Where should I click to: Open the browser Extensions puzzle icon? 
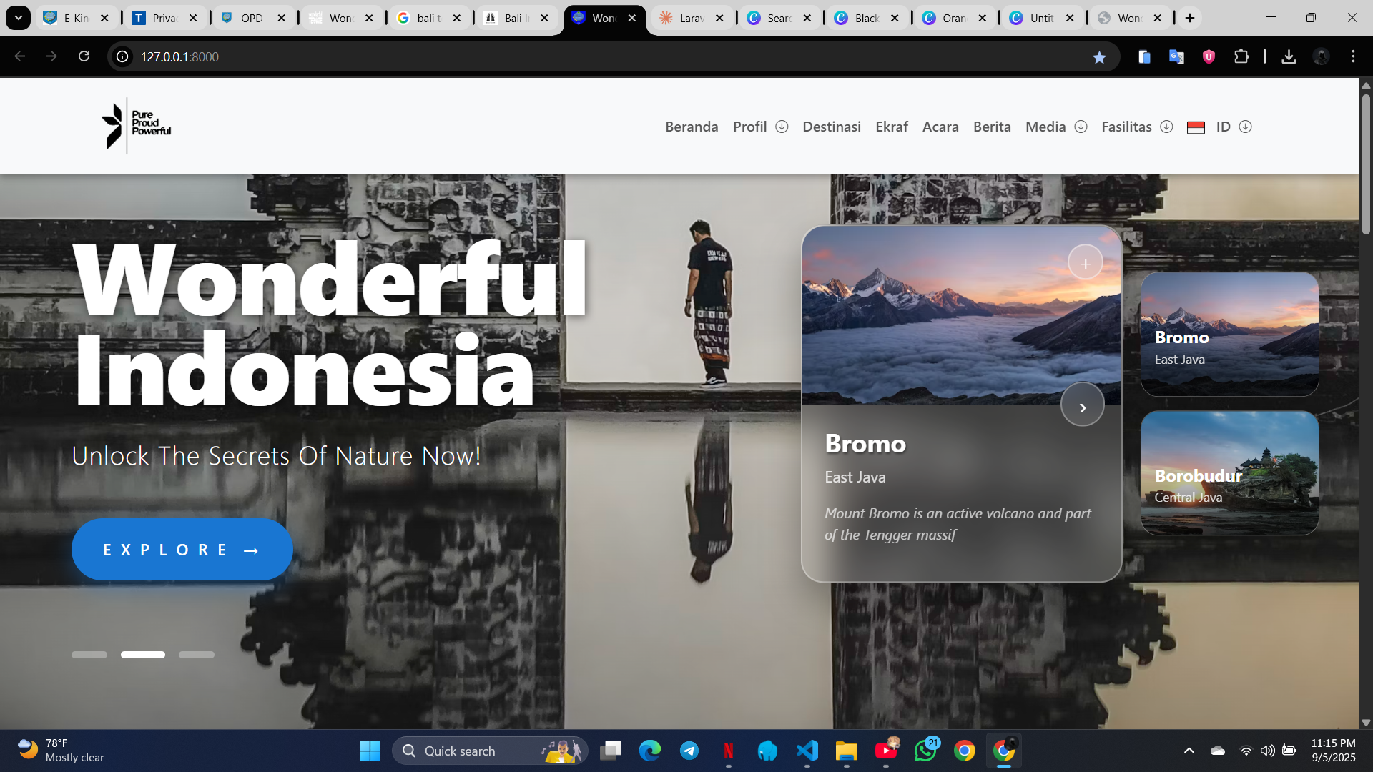click(x=1241, y=56)
